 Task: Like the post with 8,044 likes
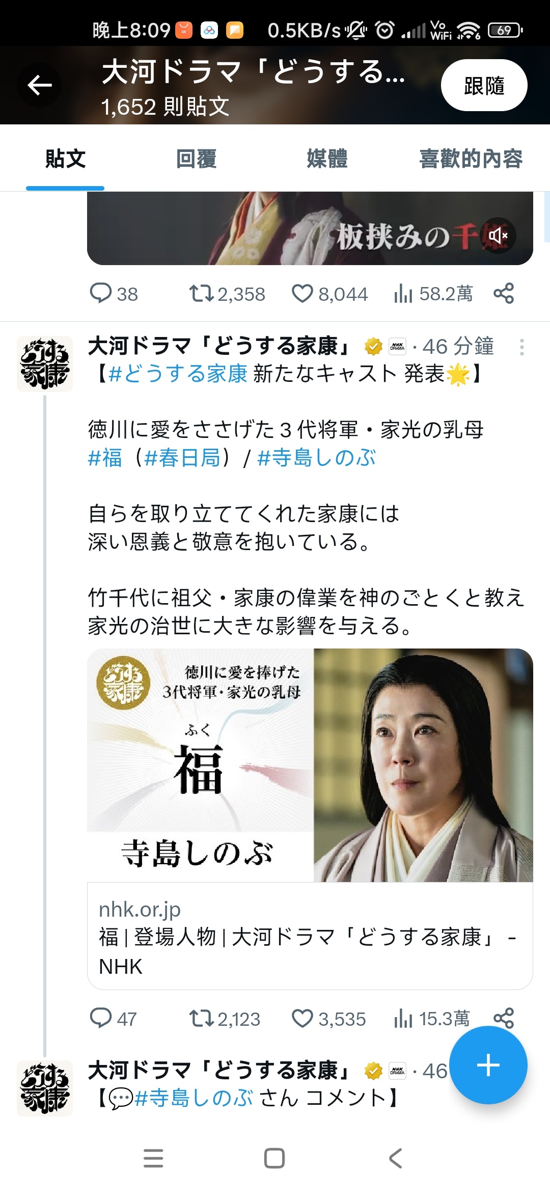pyautogui.click(x=329, y=294)
